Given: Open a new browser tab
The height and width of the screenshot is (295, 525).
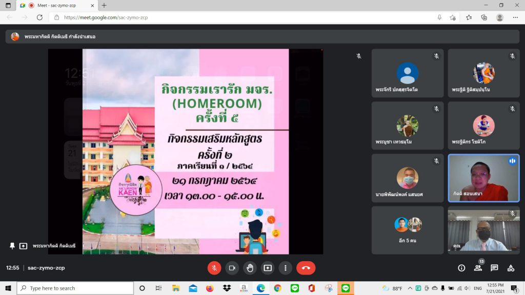Looking at the screenshot, I should (104, 5).
